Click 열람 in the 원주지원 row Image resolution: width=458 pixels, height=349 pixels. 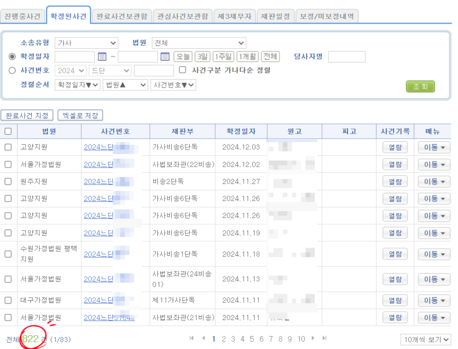(x=395, y=181)
